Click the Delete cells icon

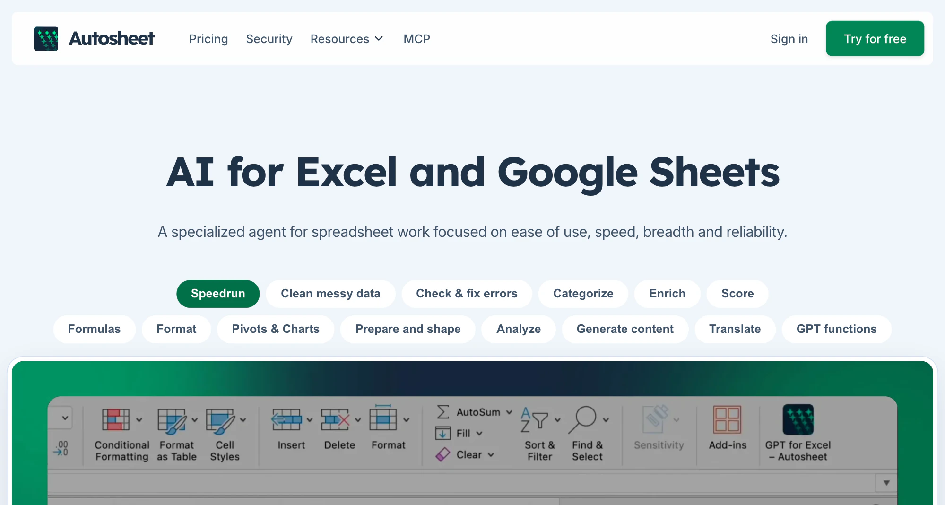point(335,420)
